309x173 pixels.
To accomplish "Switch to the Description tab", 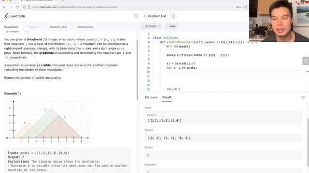I will 11,27.
